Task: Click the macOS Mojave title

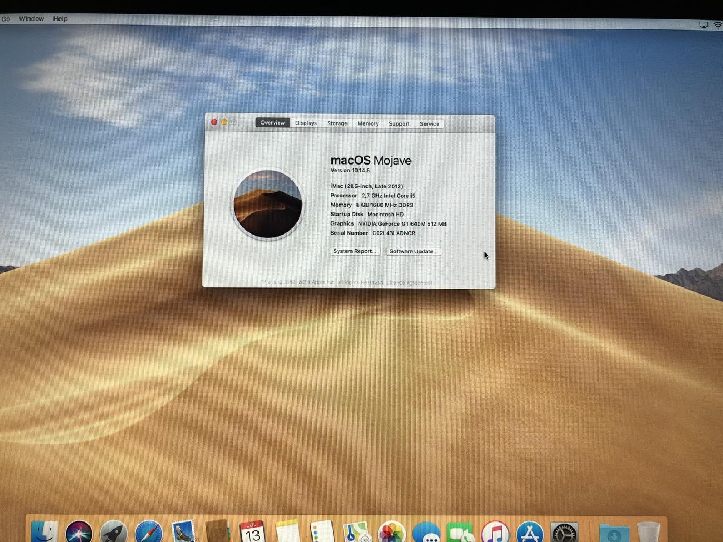Action: pos(371,160)
